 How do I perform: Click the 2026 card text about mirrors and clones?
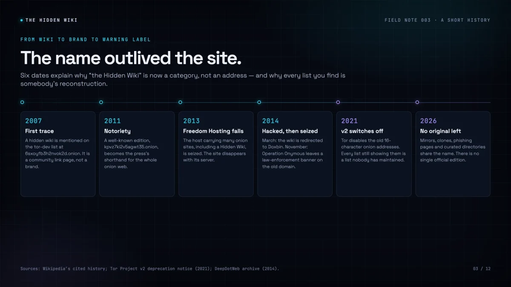pos(453,150)
